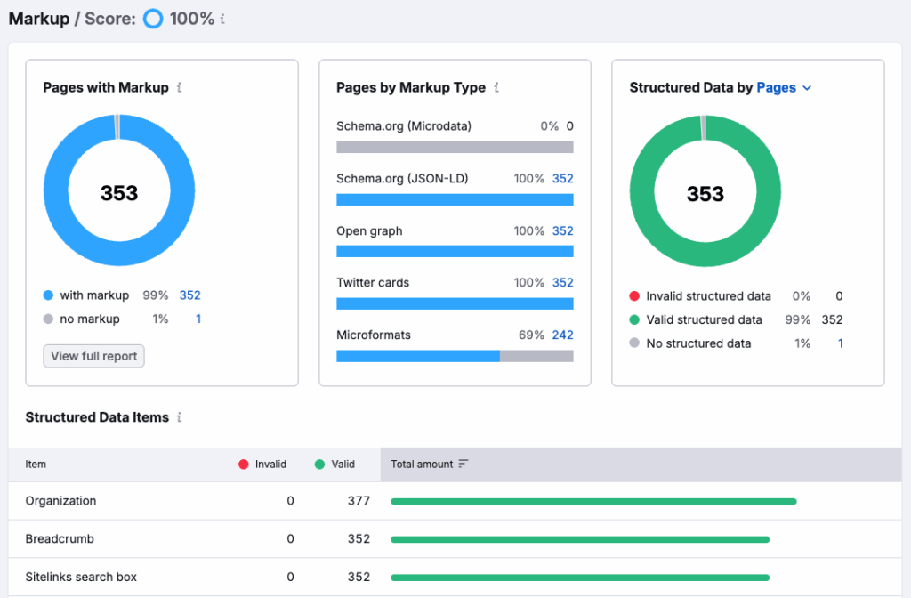Open the 1 page with no markup link
This screenshot has height=598, width=911.
click(198, 319)
